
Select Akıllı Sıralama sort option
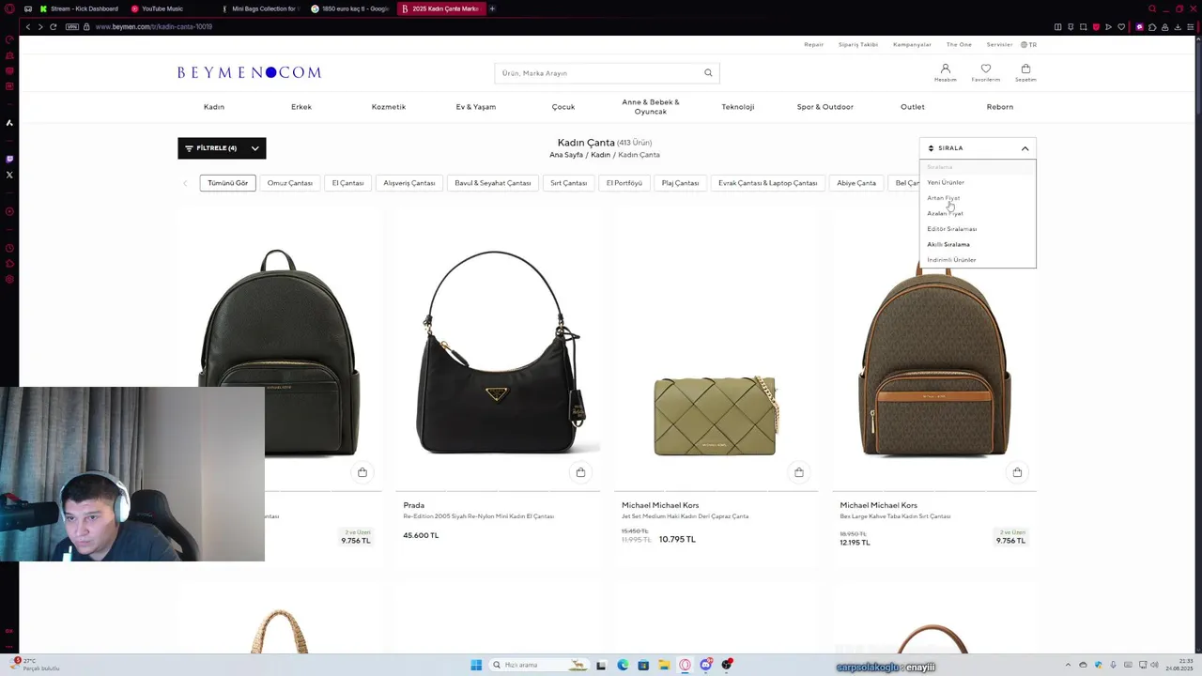(x=948, y=244)
